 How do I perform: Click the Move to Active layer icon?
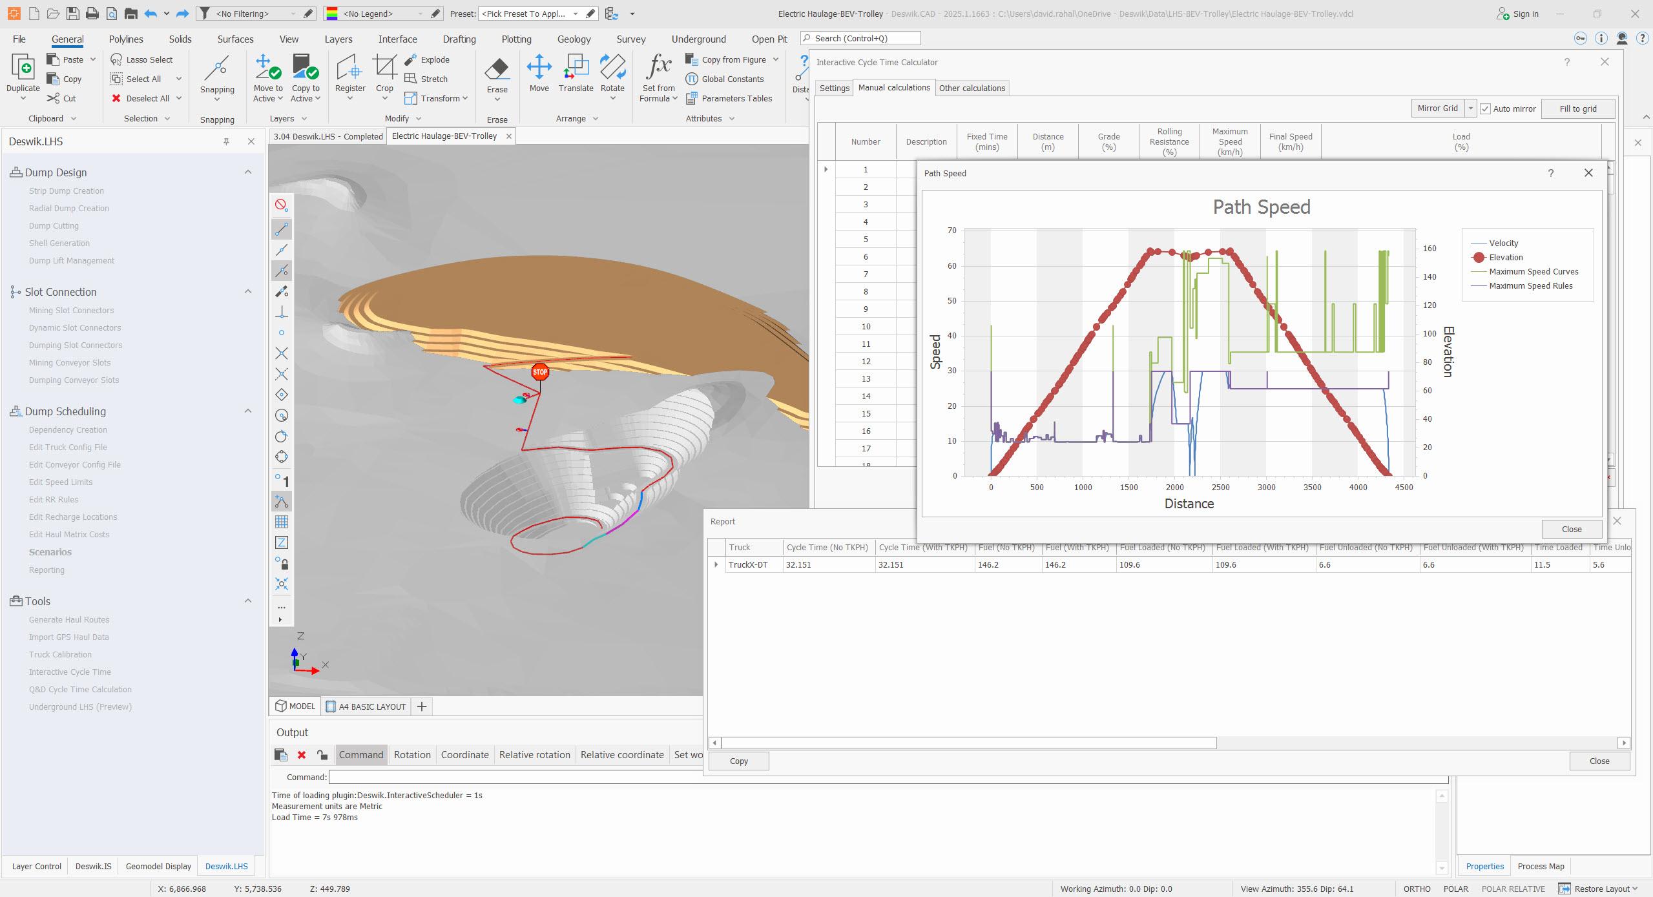pyautogui.click(x=267, y=67)
